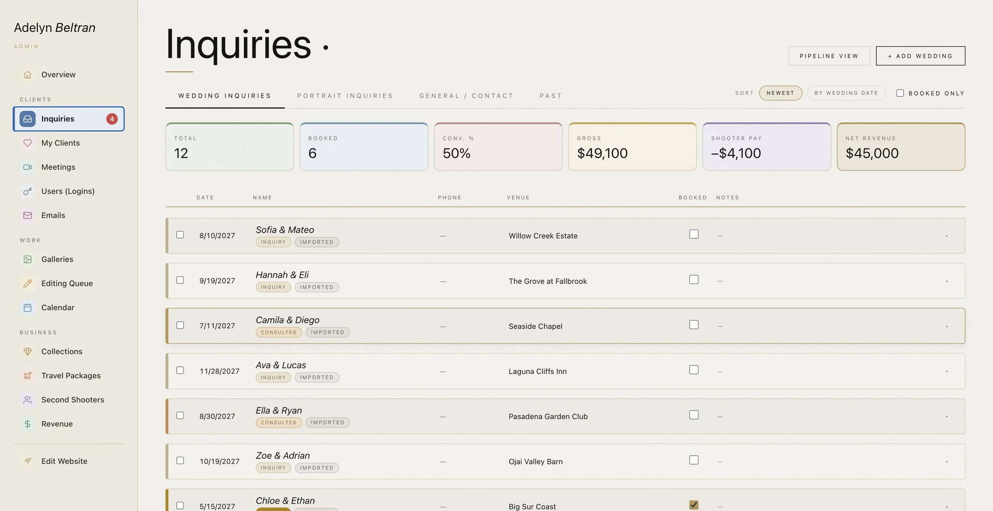Click the Meetings video camera icon
Image resolution: width=993 pixels, height=511 pixels.
pyautogui.click(x=27, y=167)
